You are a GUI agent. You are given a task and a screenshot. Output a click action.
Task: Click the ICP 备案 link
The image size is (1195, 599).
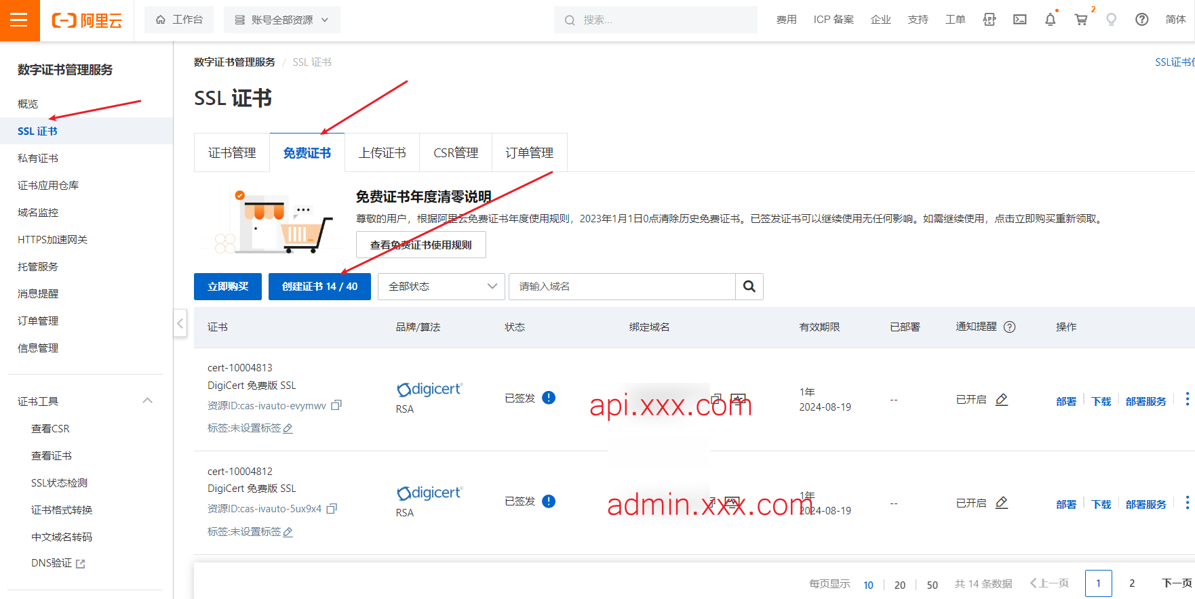(834, 20)
